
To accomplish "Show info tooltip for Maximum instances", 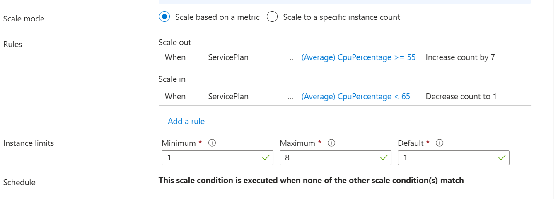I will click(331, 143).
